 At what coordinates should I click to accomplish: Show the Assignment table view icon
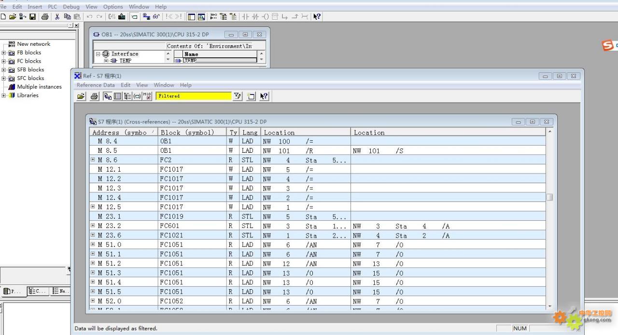pos(117,96)
